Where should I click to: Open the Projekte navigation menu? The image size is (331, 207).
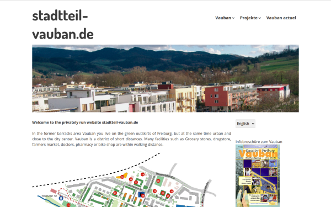click(x=249, y=18)
